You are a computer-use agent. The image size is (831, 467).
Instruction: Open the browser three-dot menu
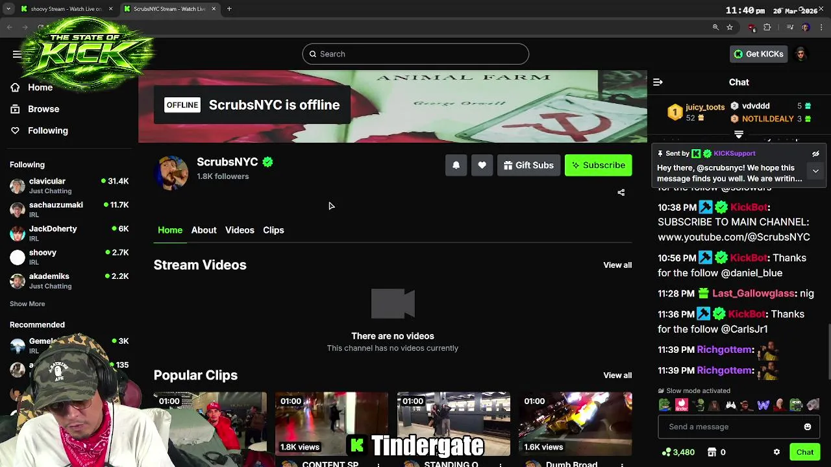[x=822, y=27]
